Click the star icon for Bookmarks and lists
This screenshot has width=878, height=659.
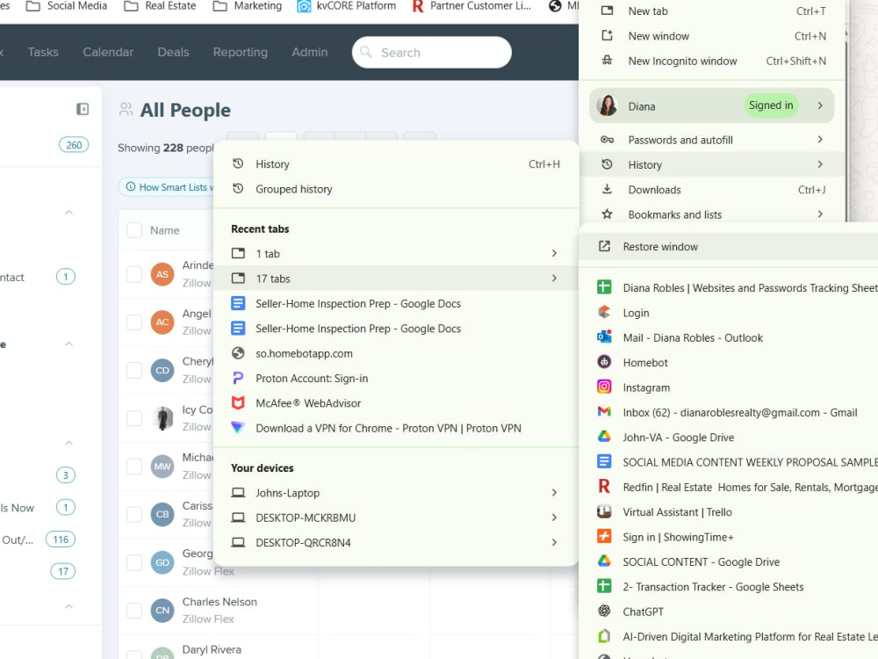tap(607, 214)
